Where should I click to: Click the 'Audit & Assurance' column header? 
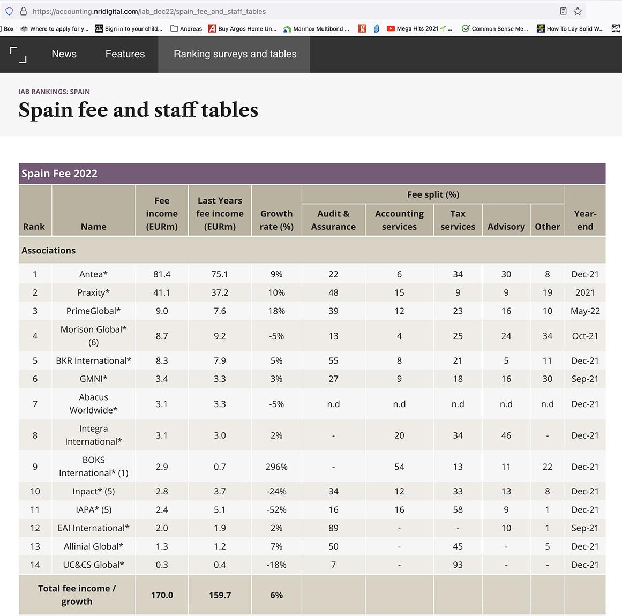[x=333, y=220]
